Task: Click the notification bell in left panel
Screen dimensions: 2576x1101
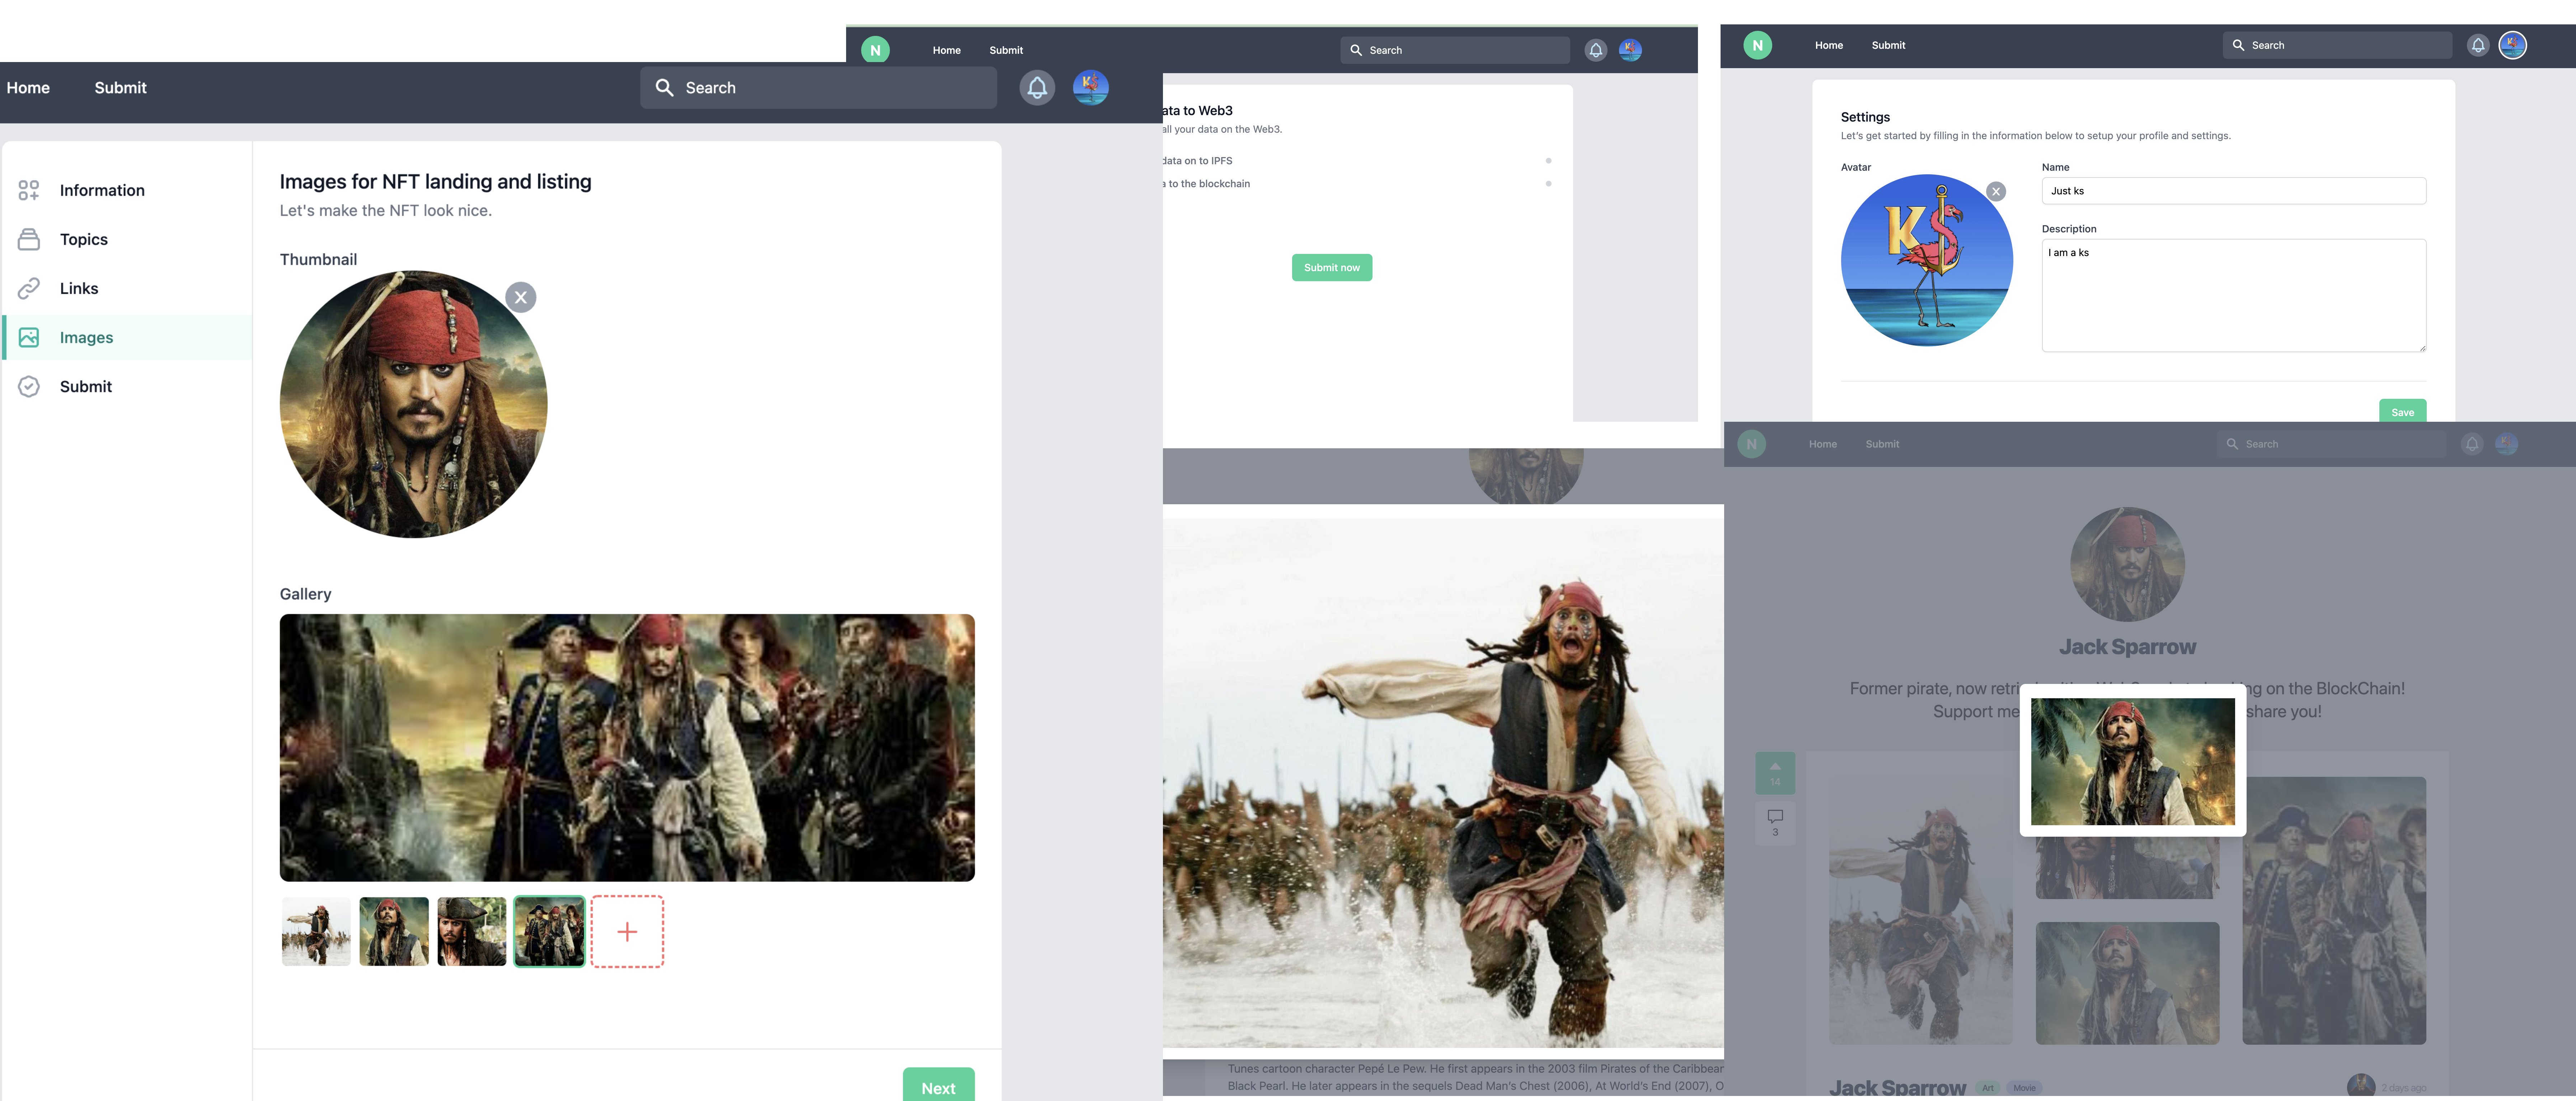Action: click(x=1037, y=88)
